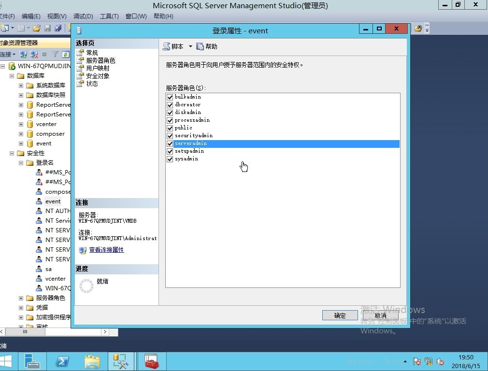488x371 pixels.
Task: Toggle the serveradmin role checkbox
Action: (x=170, y=144)
